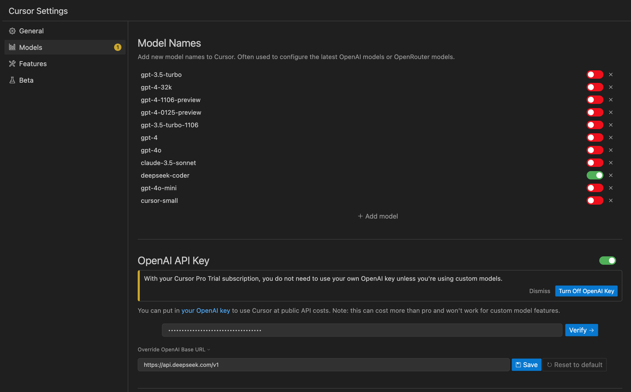This screenshot has height=392, width=631.
Task: Click the yellow Models notification badge
Action: (117, 47)
